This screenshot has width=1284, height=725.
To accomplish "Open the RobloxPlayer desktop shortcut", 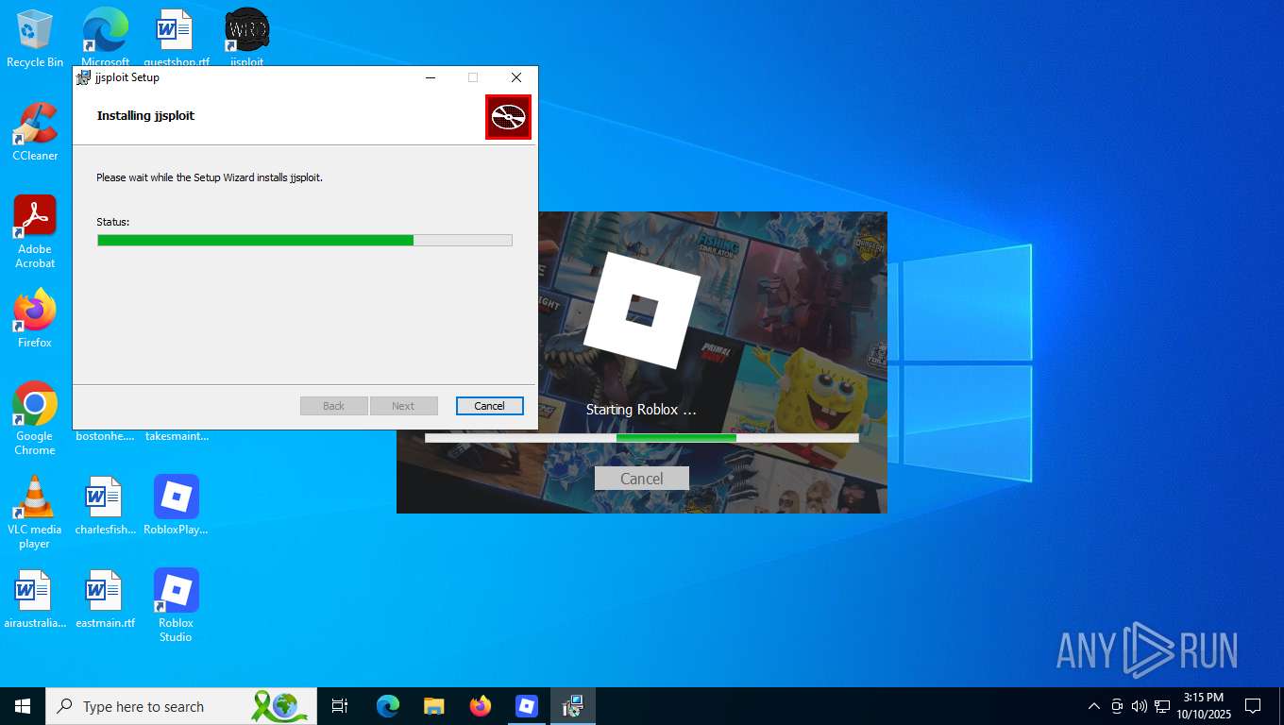I will pyautogui.click(x=176, y=505).
